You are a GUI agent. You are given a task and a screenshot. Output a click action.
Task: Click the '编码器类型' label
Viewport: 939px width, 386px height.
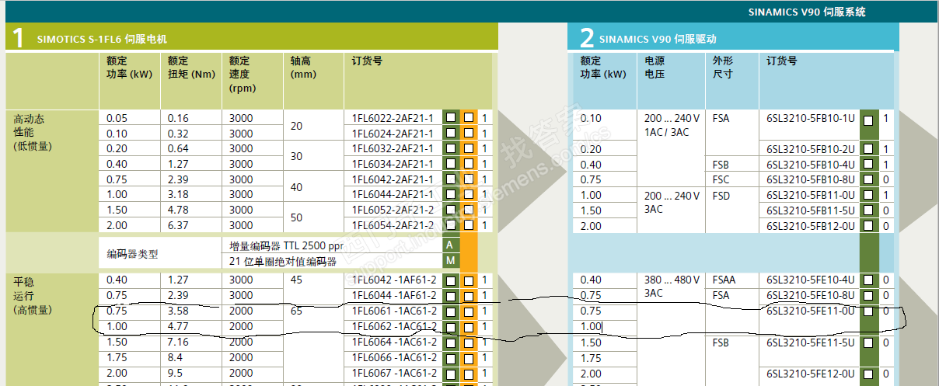pyautogui.click(x=132, y=253)
